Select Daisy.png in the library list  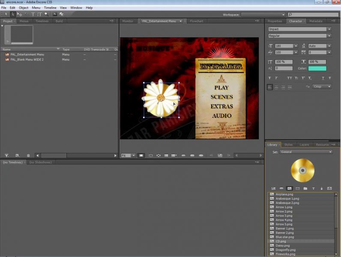click(283, 245)
